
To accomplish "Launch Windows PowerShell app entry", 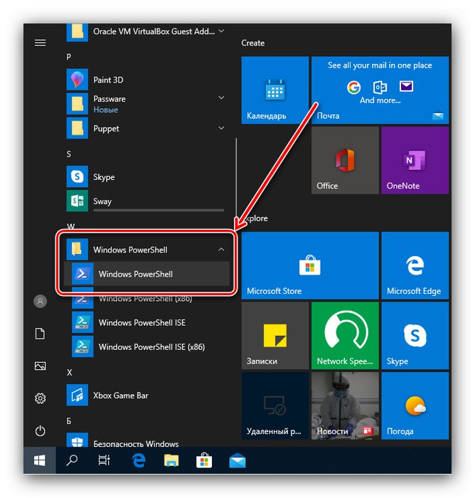I will [x=146, y=274].
